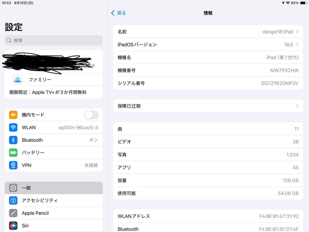Open battery settings via the green battery icon
The height and width of the screenshot is (232, 309).
pos(13,153)
